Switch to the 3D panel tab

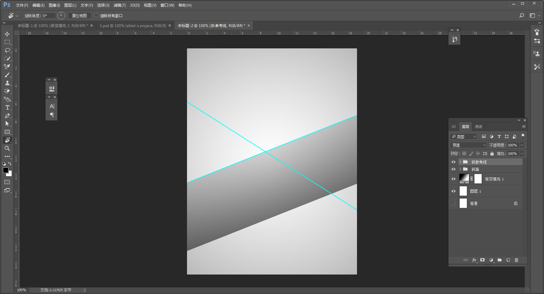coord(454,127)
